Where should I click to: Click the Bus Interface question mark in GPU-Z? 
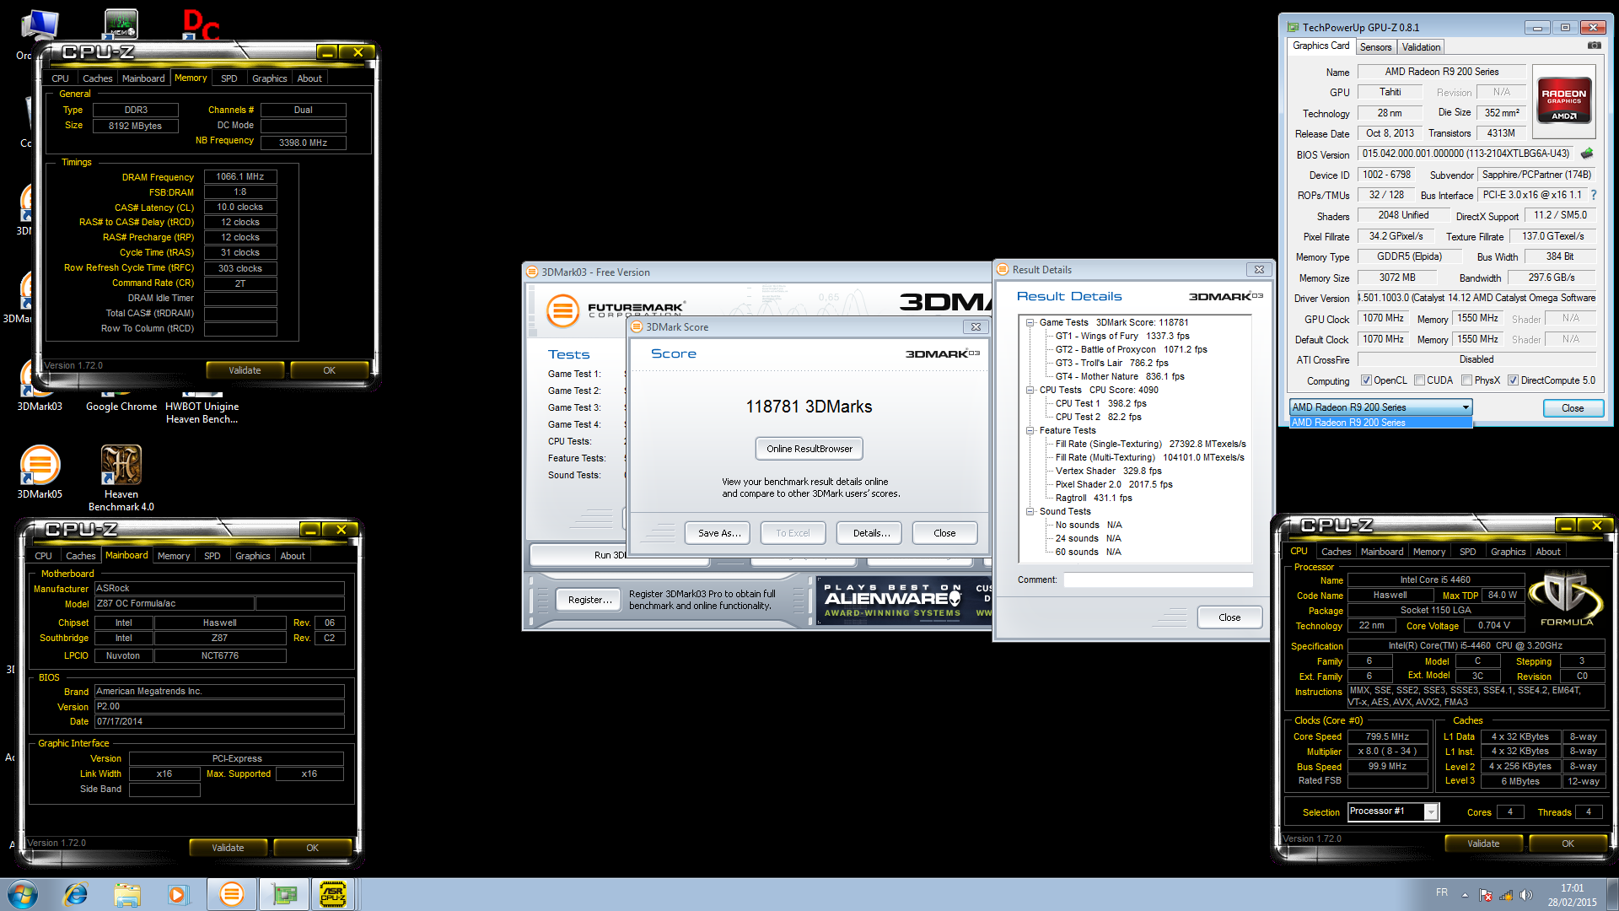pyautogui.click(x=1594, y=195)
